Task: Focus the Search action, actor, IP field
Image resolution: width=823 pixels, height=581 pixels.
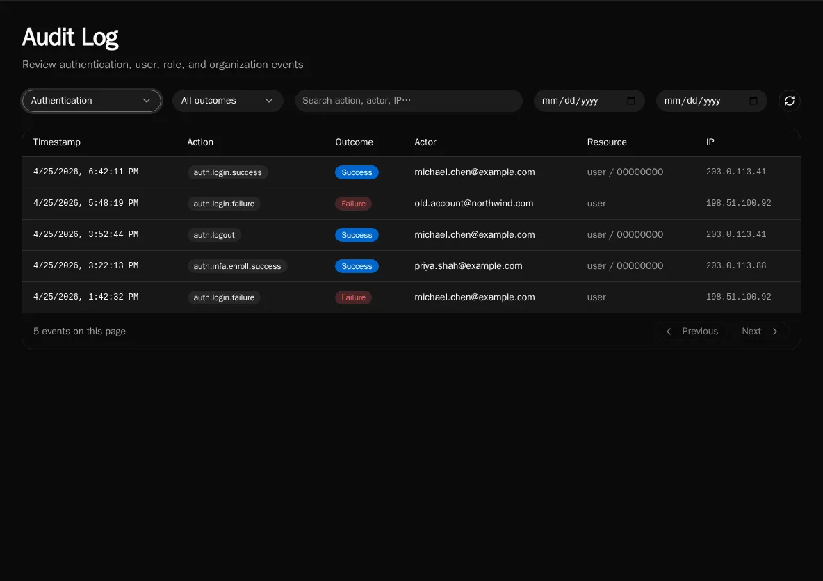Action: tap(408, 101)
